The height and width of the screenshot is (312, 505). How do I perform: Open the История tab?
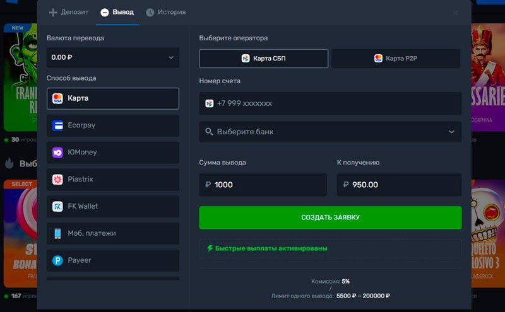[166, 12]
